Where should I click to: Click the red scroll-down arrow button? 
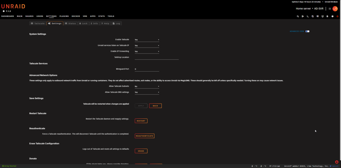[337, 162]
